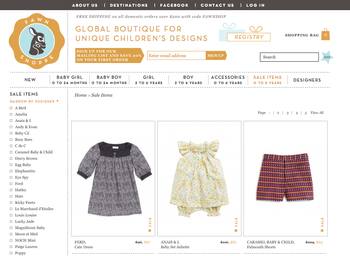This screenshot has width=350, height=256.
Task: Check the Darcy Brown checkbox
Action: [11, 158]
